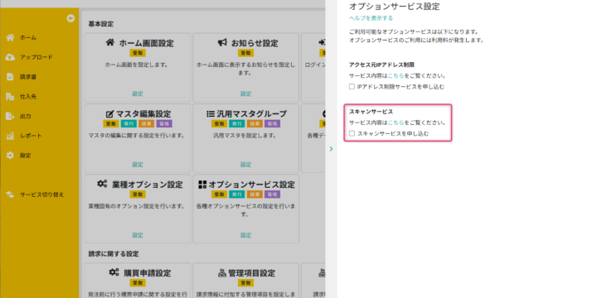Click 発行 tag on マスタ編集設定 card
This screenshot has height=298, width=597.
(129, 123)
